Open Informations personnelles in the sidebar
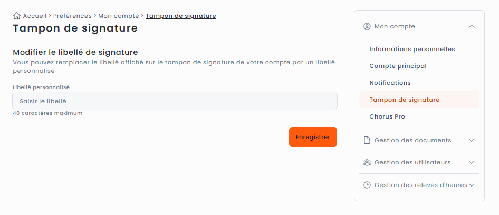499x215 pixels. coord(412,49)
